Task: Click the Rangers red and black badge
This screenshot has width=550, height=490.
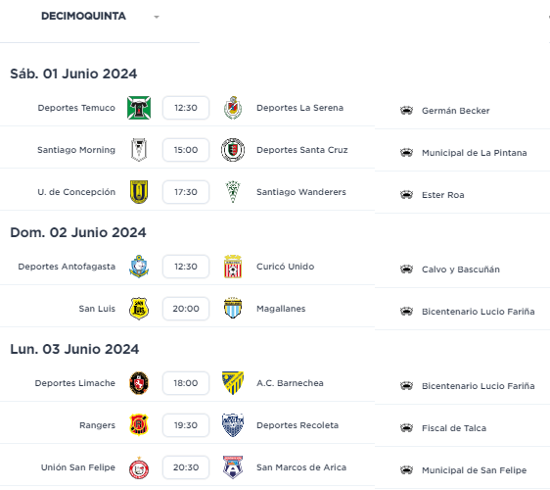Action: tap(139, 425)
